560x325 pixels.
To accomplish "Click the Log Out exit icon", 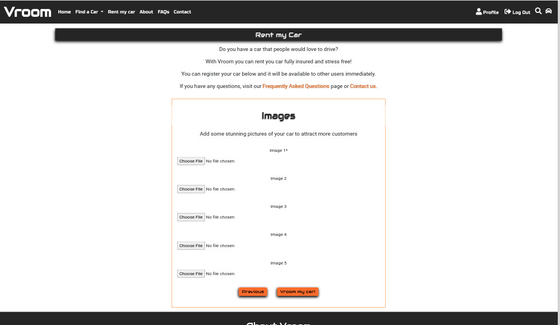I will pos(516,12).
